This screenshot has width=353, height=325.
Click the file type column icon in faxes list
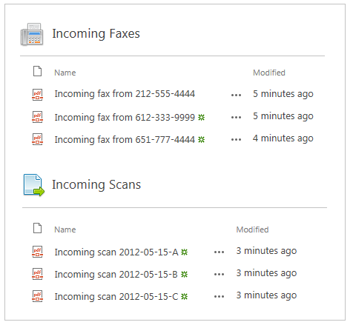coord(37,71)
